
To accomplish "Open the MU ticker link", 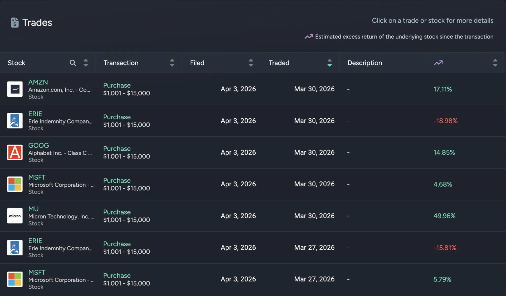I will click(x=33, y=209).
